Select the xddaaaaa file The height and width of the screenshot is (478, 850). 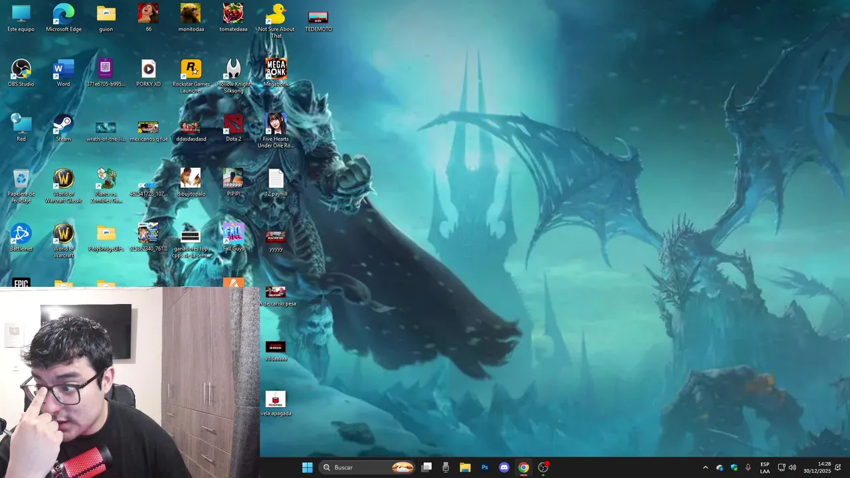coord(276,351)
